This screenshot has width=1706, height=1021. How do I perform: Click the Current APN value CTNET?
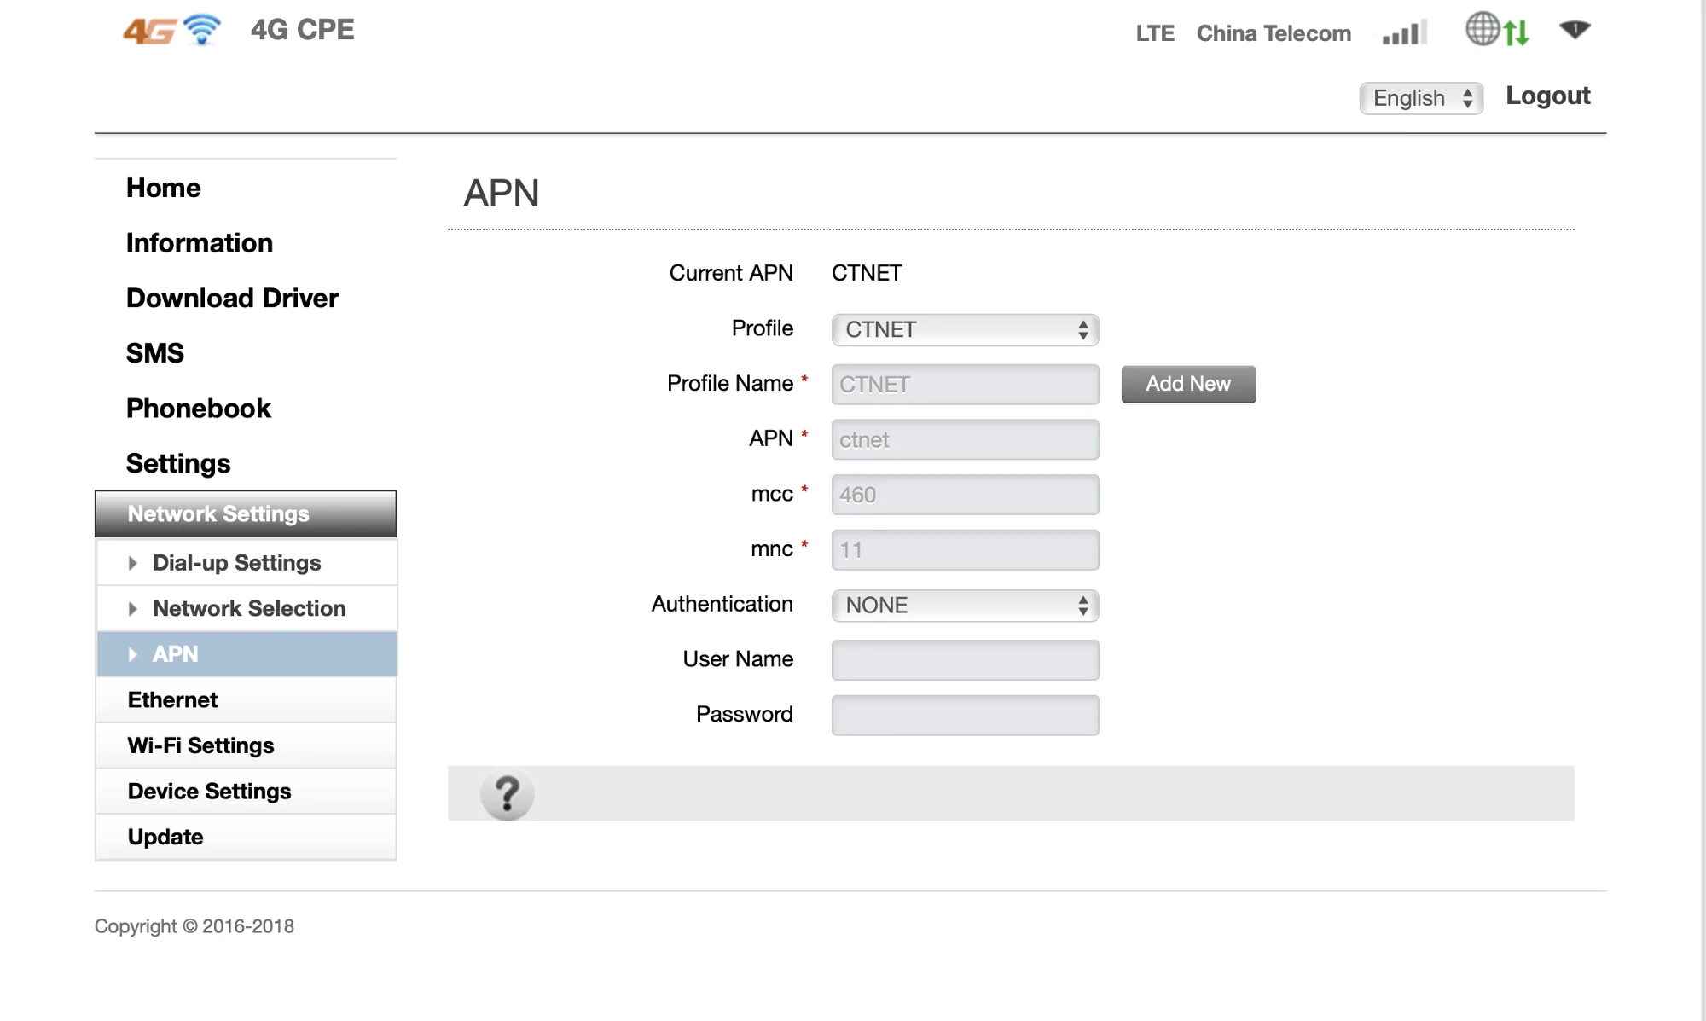pos(867,273)
